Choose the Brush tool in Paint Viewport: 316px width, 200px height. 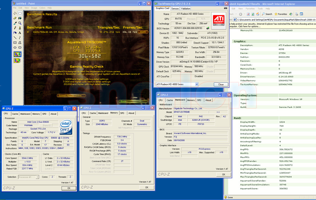click(20, 28)
